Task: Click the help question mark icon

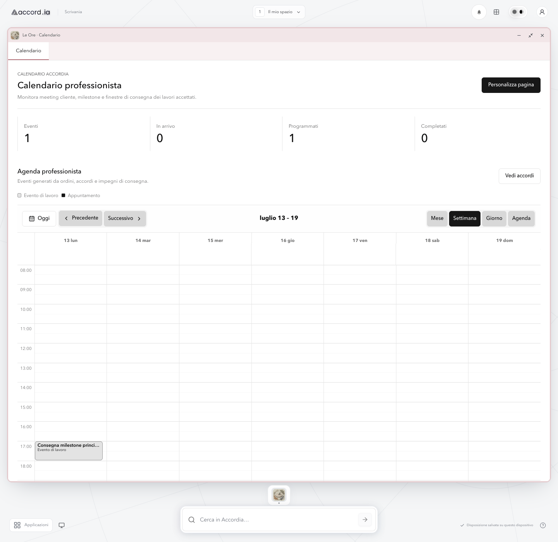Action: [x=543, y=525]
